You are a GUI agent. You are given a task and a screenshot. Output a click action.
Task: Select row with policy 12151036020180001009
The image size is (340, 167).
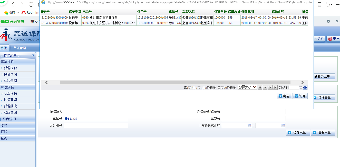[174, 17]
